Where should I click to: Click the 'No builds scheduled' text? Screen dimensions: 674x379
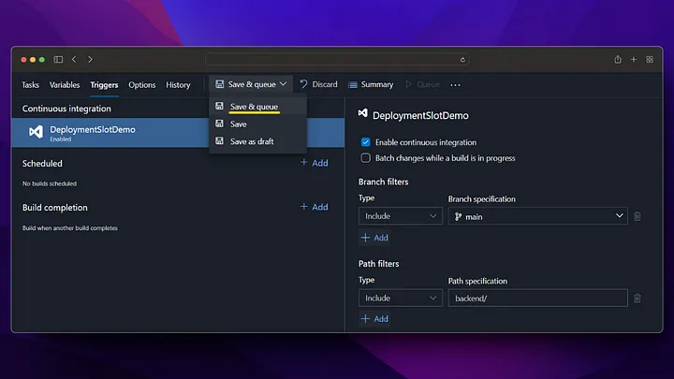pyautogui.click(x=50, y=183)
